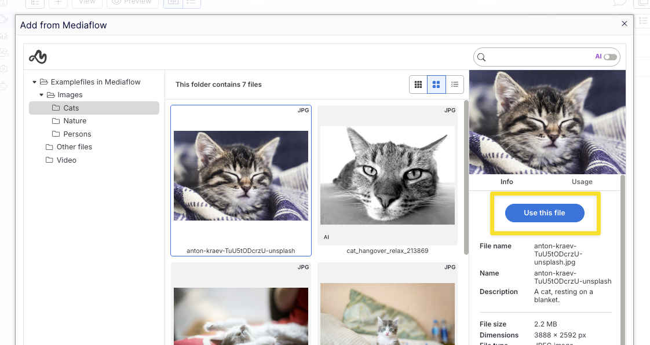
Task: Collapse the Images folder
Action: (x=42, y=95)
